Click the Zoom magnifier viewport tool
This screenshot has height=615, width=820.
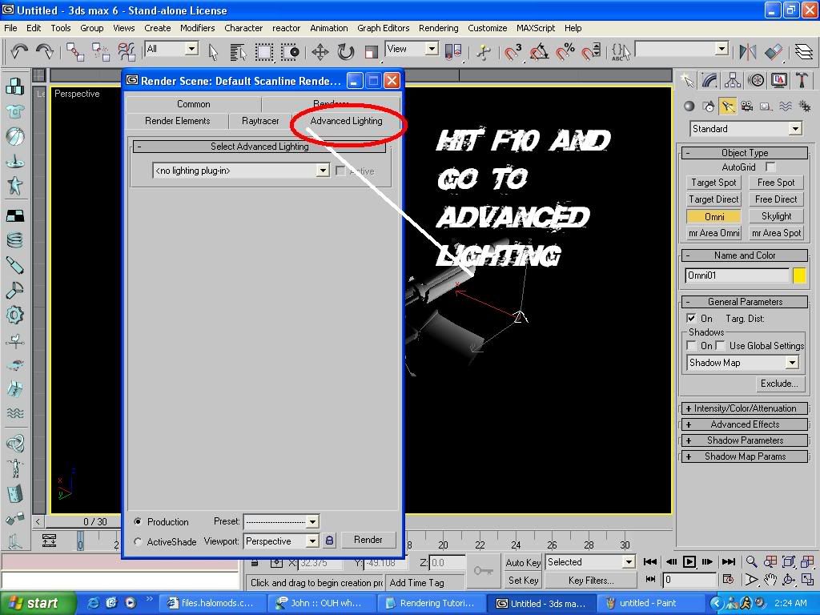751,561
